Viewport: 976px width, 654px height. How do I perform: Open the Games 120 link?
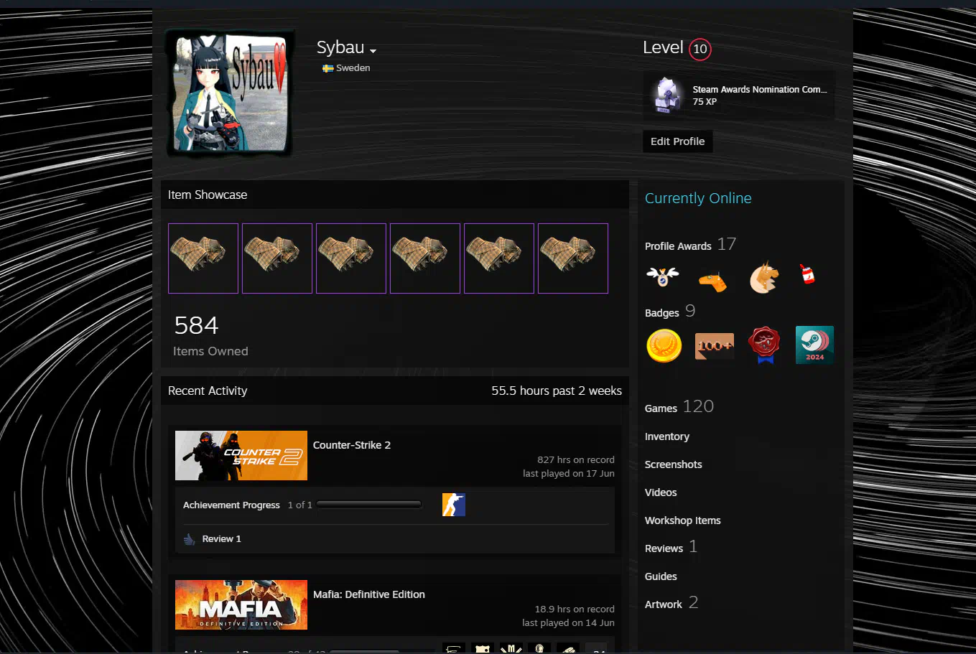point(679,407)
